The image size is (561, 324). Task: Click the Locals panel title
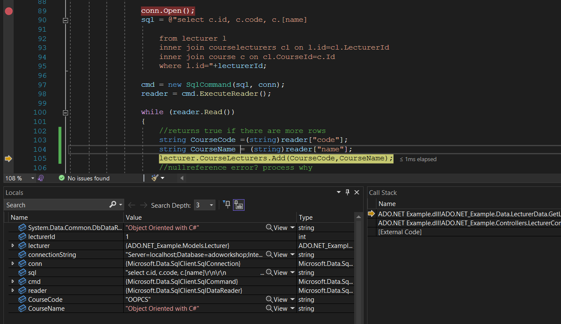click(x=15, y=193)
